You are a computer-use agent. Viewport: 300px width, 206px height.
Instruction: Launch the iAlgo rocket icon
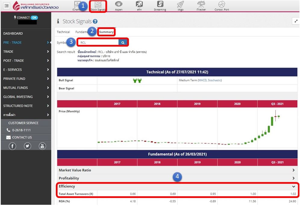(180, 5)
